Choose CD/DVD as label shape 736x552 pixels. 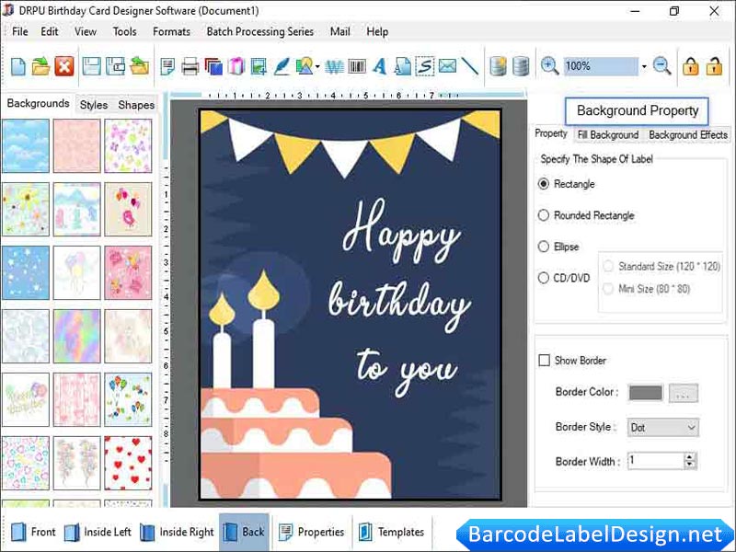[545, 278]
